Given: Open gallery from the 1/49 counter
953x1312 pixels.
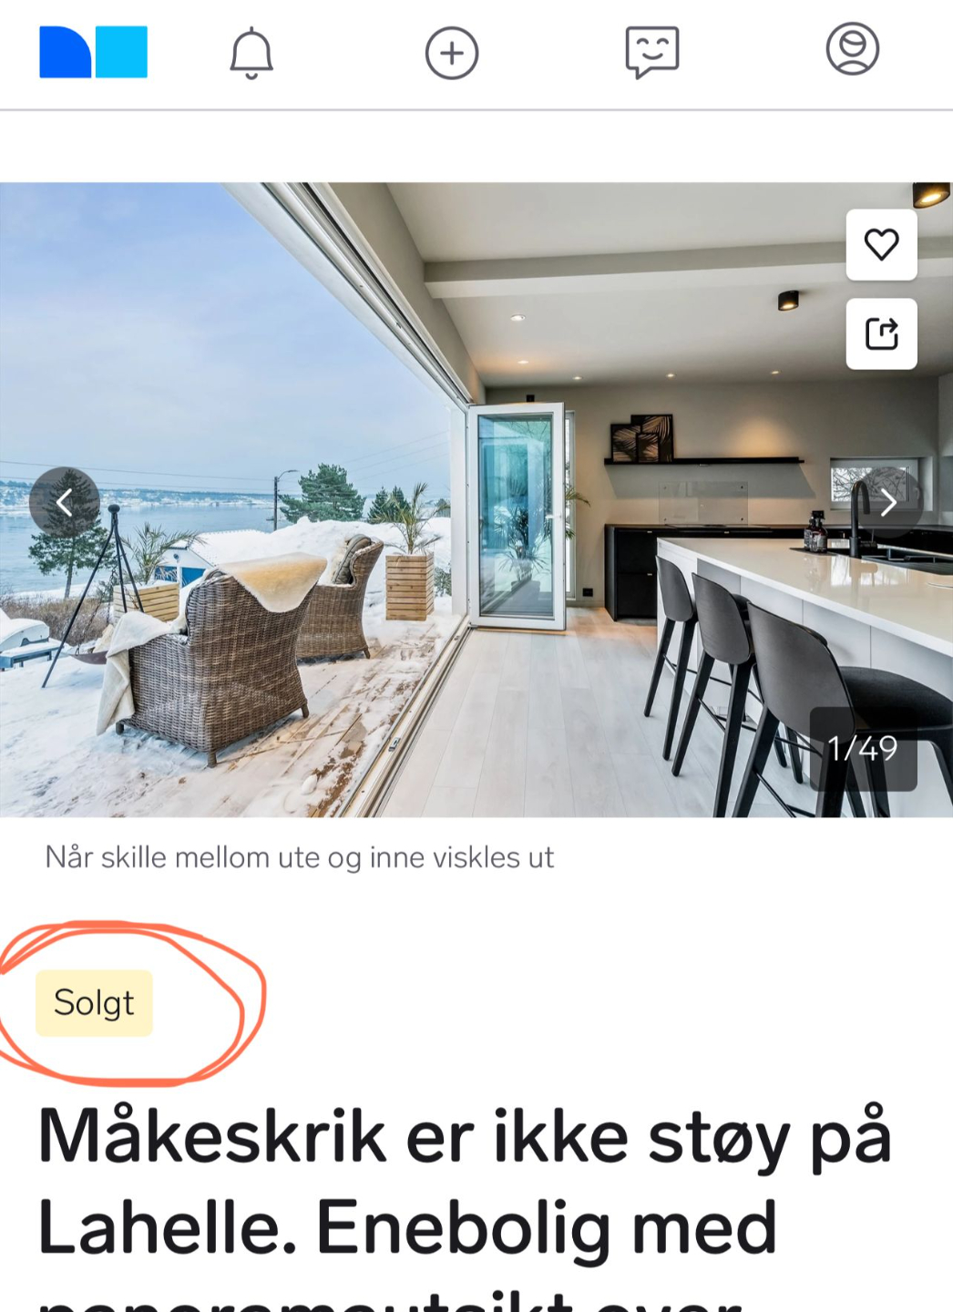Looking at the screenshot, I should click(x=863, y=749).
